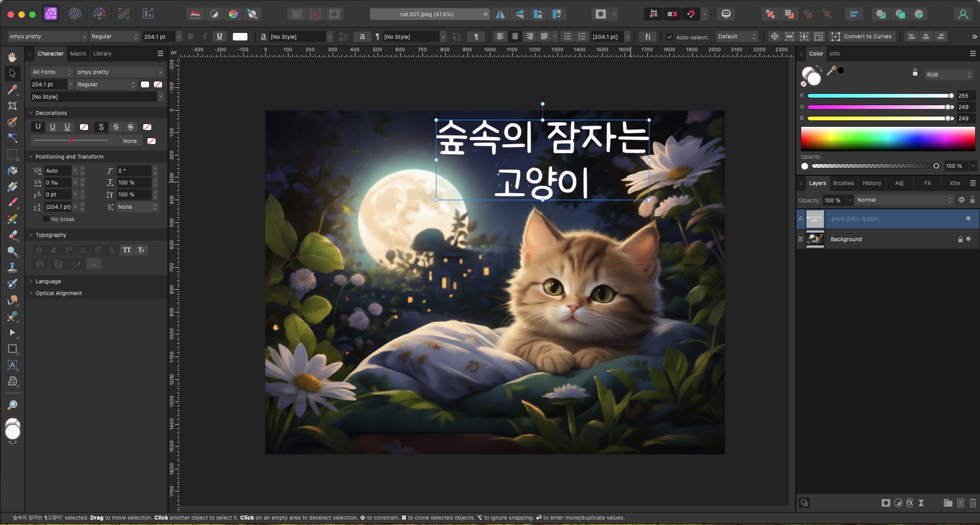Expand the Language section
The width and height of the screenshot is (980, 525).
[x=48, y=281]
